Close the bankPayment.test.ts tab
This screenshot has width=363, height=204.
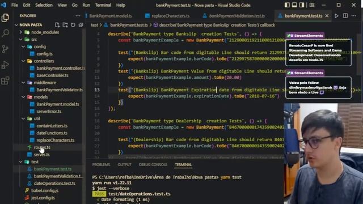point(327,16)
